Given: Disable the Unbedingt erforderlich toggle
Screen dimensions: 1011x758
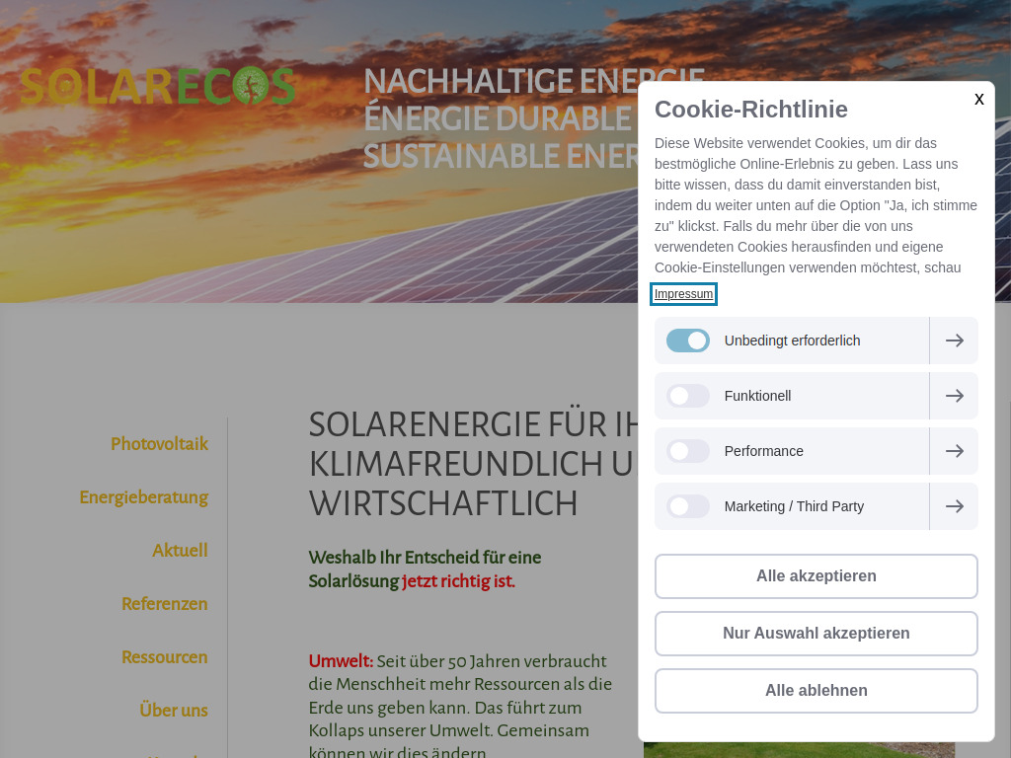Looking at the screenshot, I should click(687, 340).
